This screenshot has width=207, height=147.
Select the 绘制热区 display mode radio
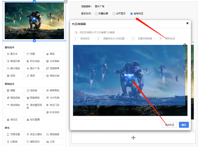click(x=131, y=14)
